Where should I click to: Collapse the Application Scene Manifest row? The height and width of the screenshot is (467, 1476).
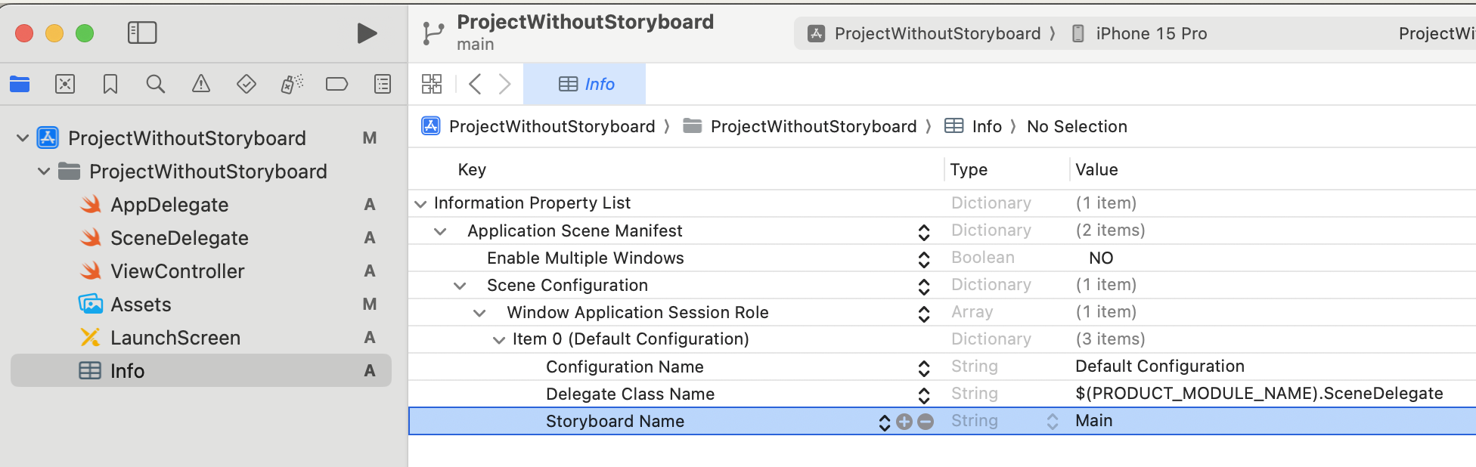pyautogui.click(x=440, y=231)
